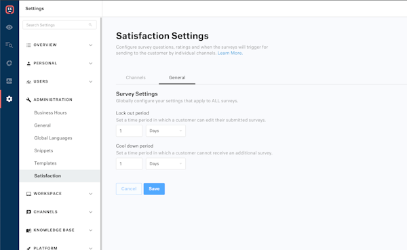Screen dimensions: 407x250
Task: Open the Learn More link
Action: [x=230, y=53]
